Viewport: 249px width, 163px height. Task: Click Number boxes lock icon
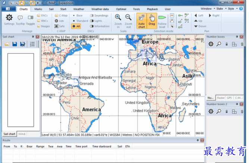click(227, 44)
